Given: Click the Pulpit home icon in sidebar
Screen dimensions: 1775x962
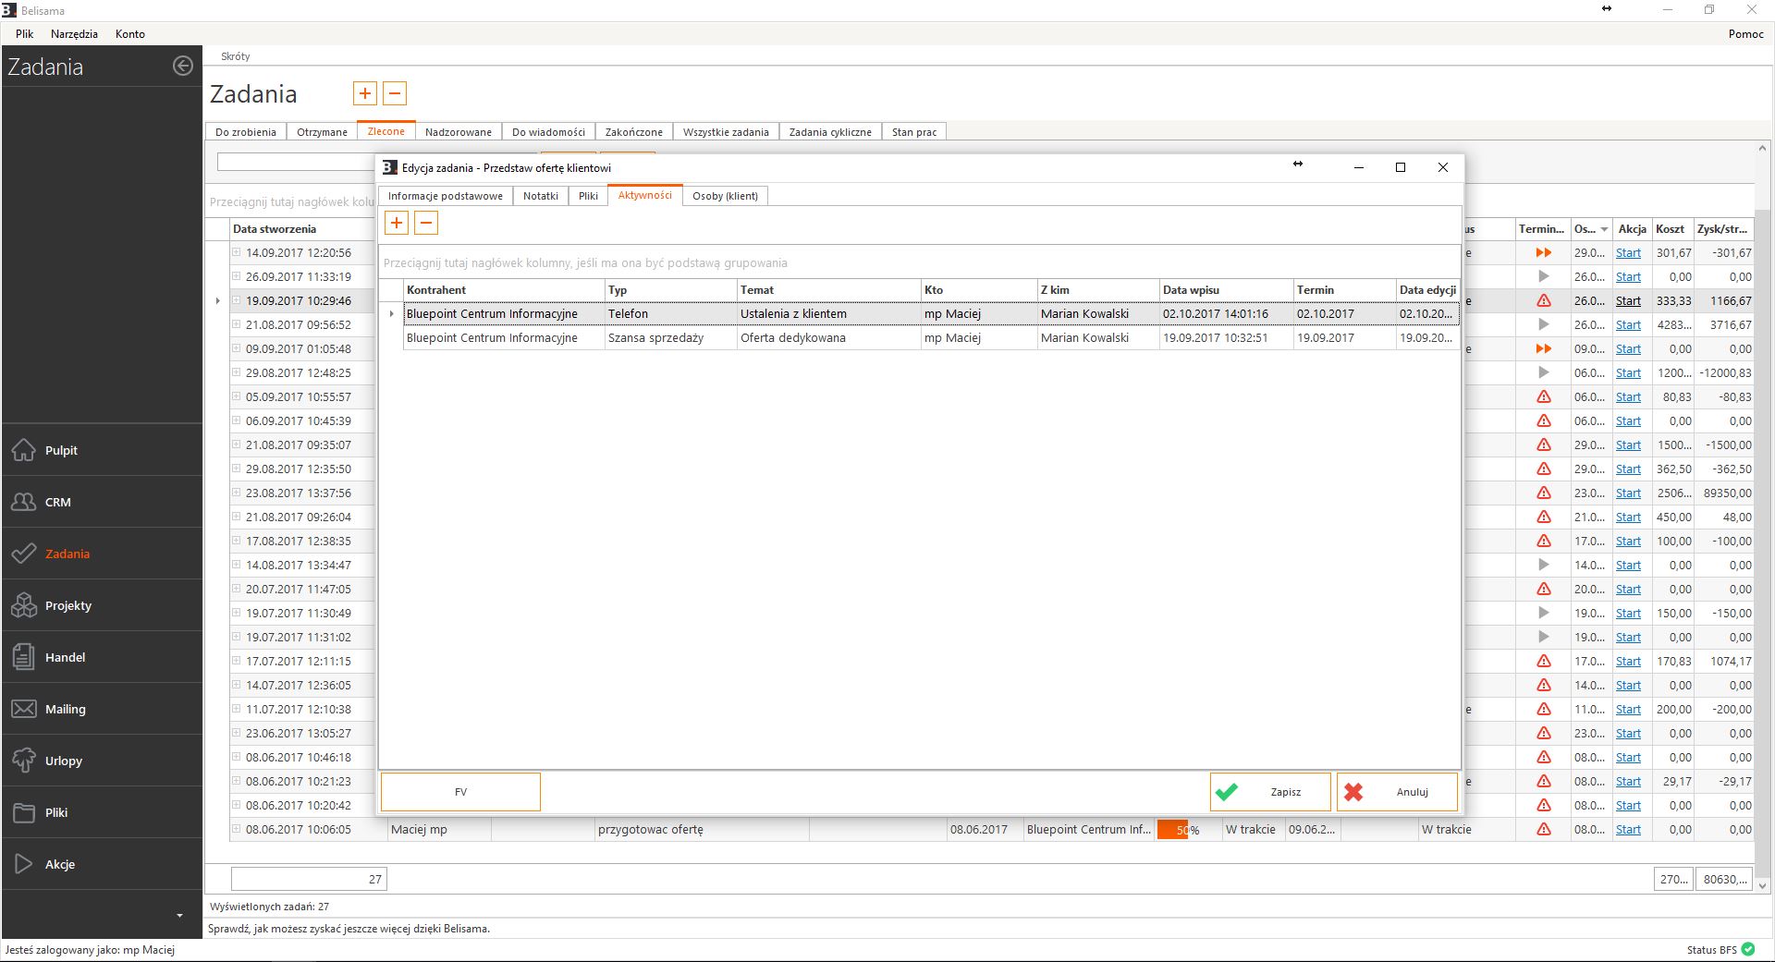Looking at the screenshot, I should click(24, 450).
